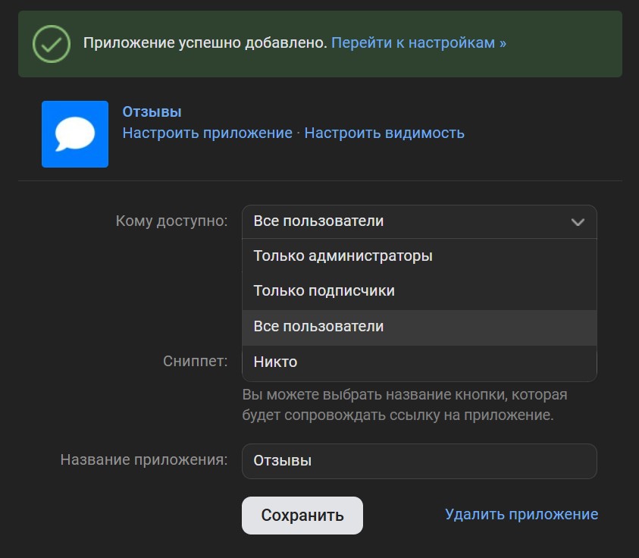This screenshot has height=558, width=639.
Task: Click the Сохранить button
Action: 302,516
